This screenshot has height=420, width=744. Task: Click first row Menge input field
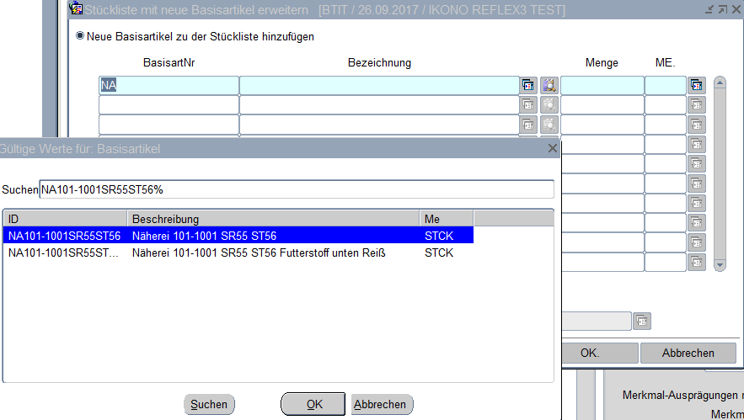tap(602, 85)
